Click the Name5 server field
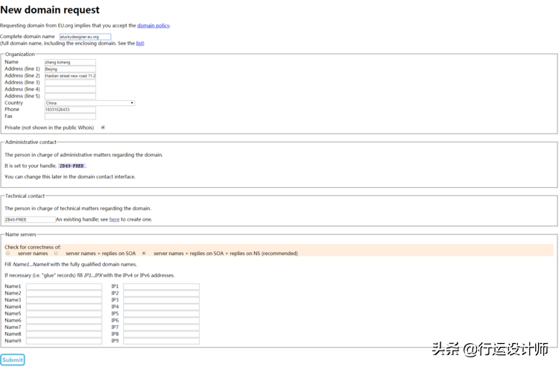This screenshot has height=367, width=559. tap(64, 313)
